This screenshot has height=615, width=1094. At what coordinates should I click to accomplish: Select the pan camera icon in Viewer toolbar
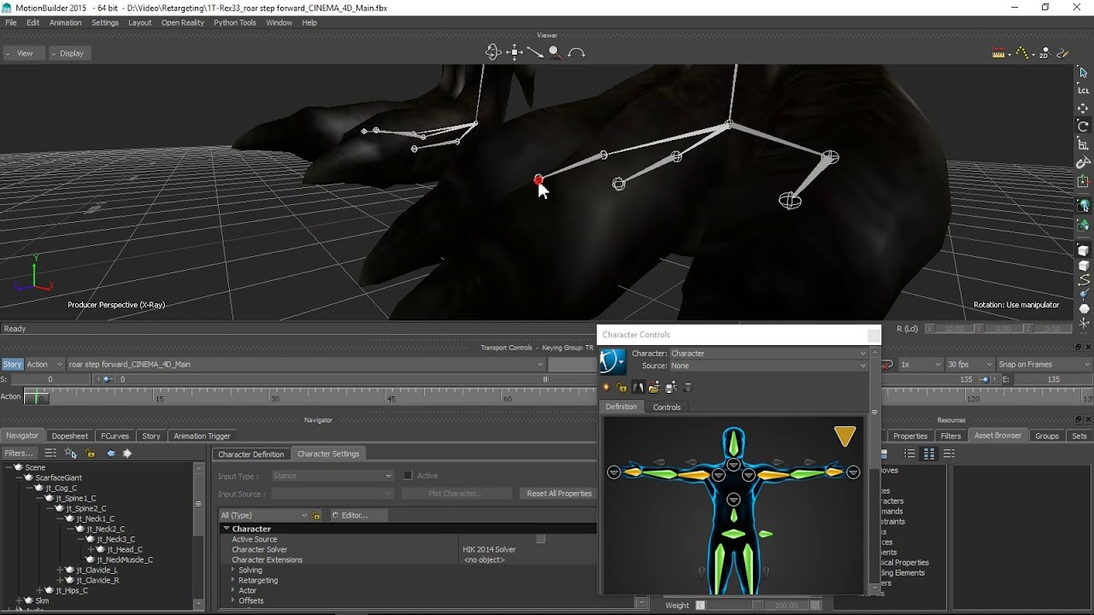pyautogui.click(x=514, y=51)
